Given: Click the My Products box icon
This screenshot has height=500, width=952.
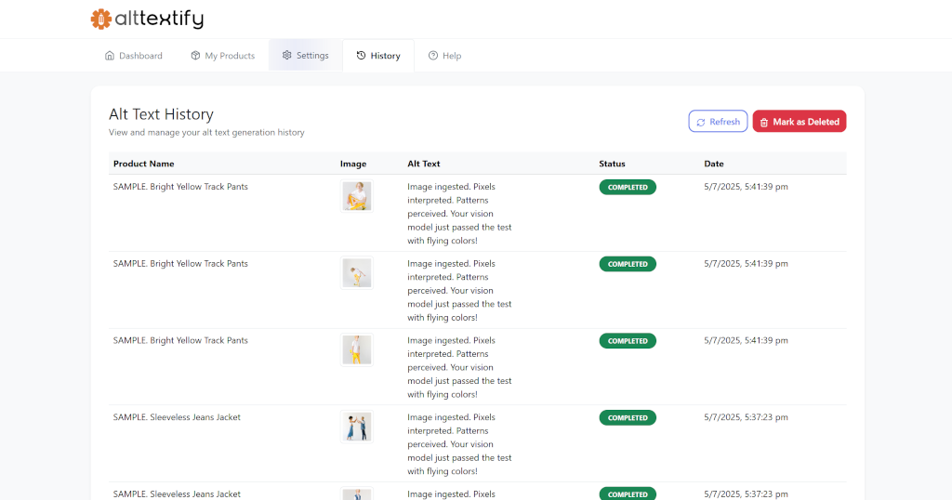Looking at the screenshot, I should click(195, 55).
